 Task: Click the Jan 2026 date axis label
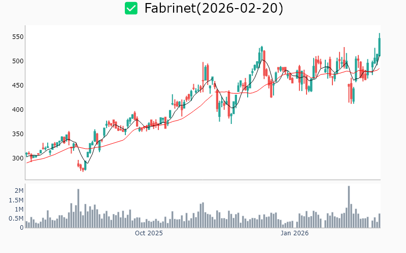[x=295, y=233]
